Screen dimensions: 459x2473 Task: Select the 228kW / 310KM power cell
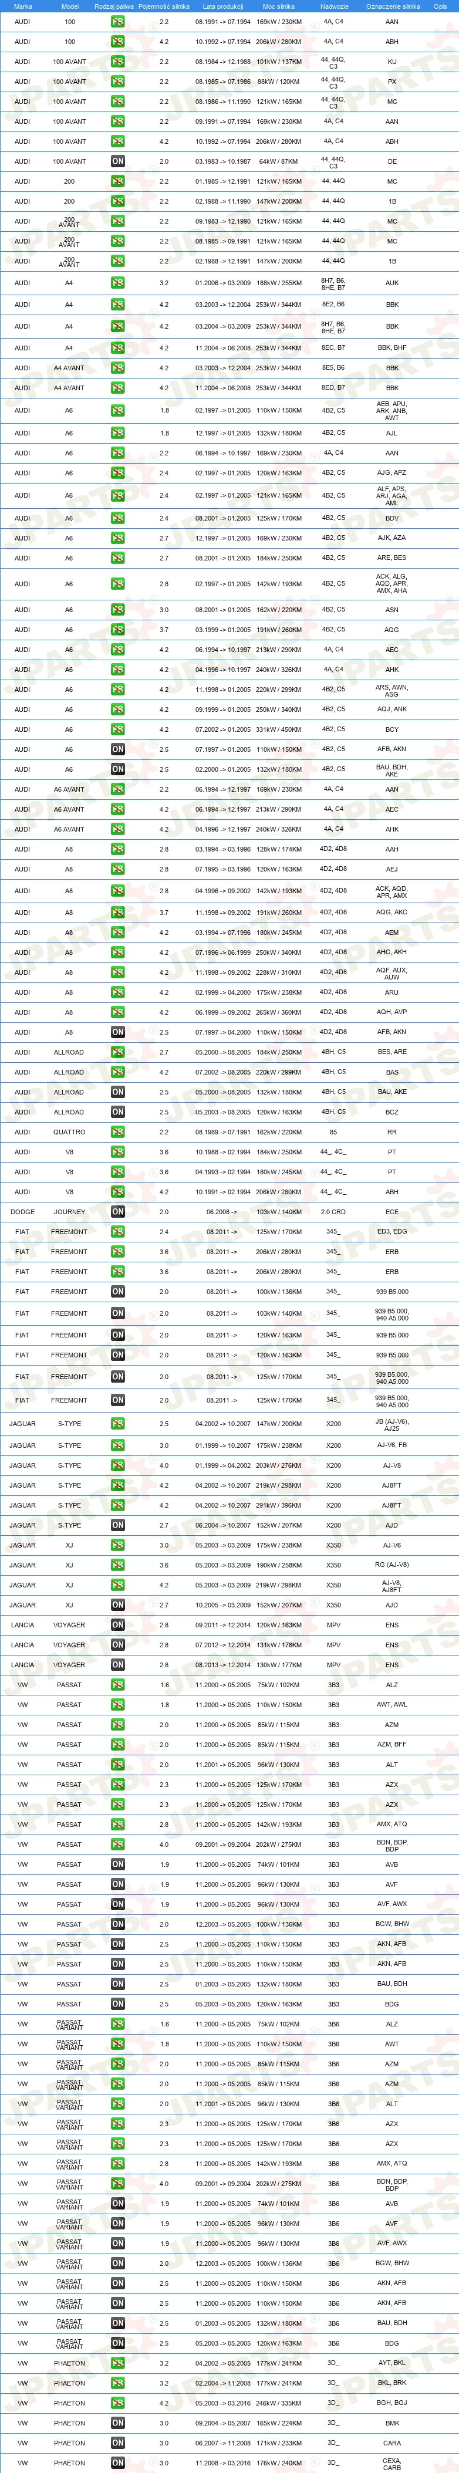(278, 972)
